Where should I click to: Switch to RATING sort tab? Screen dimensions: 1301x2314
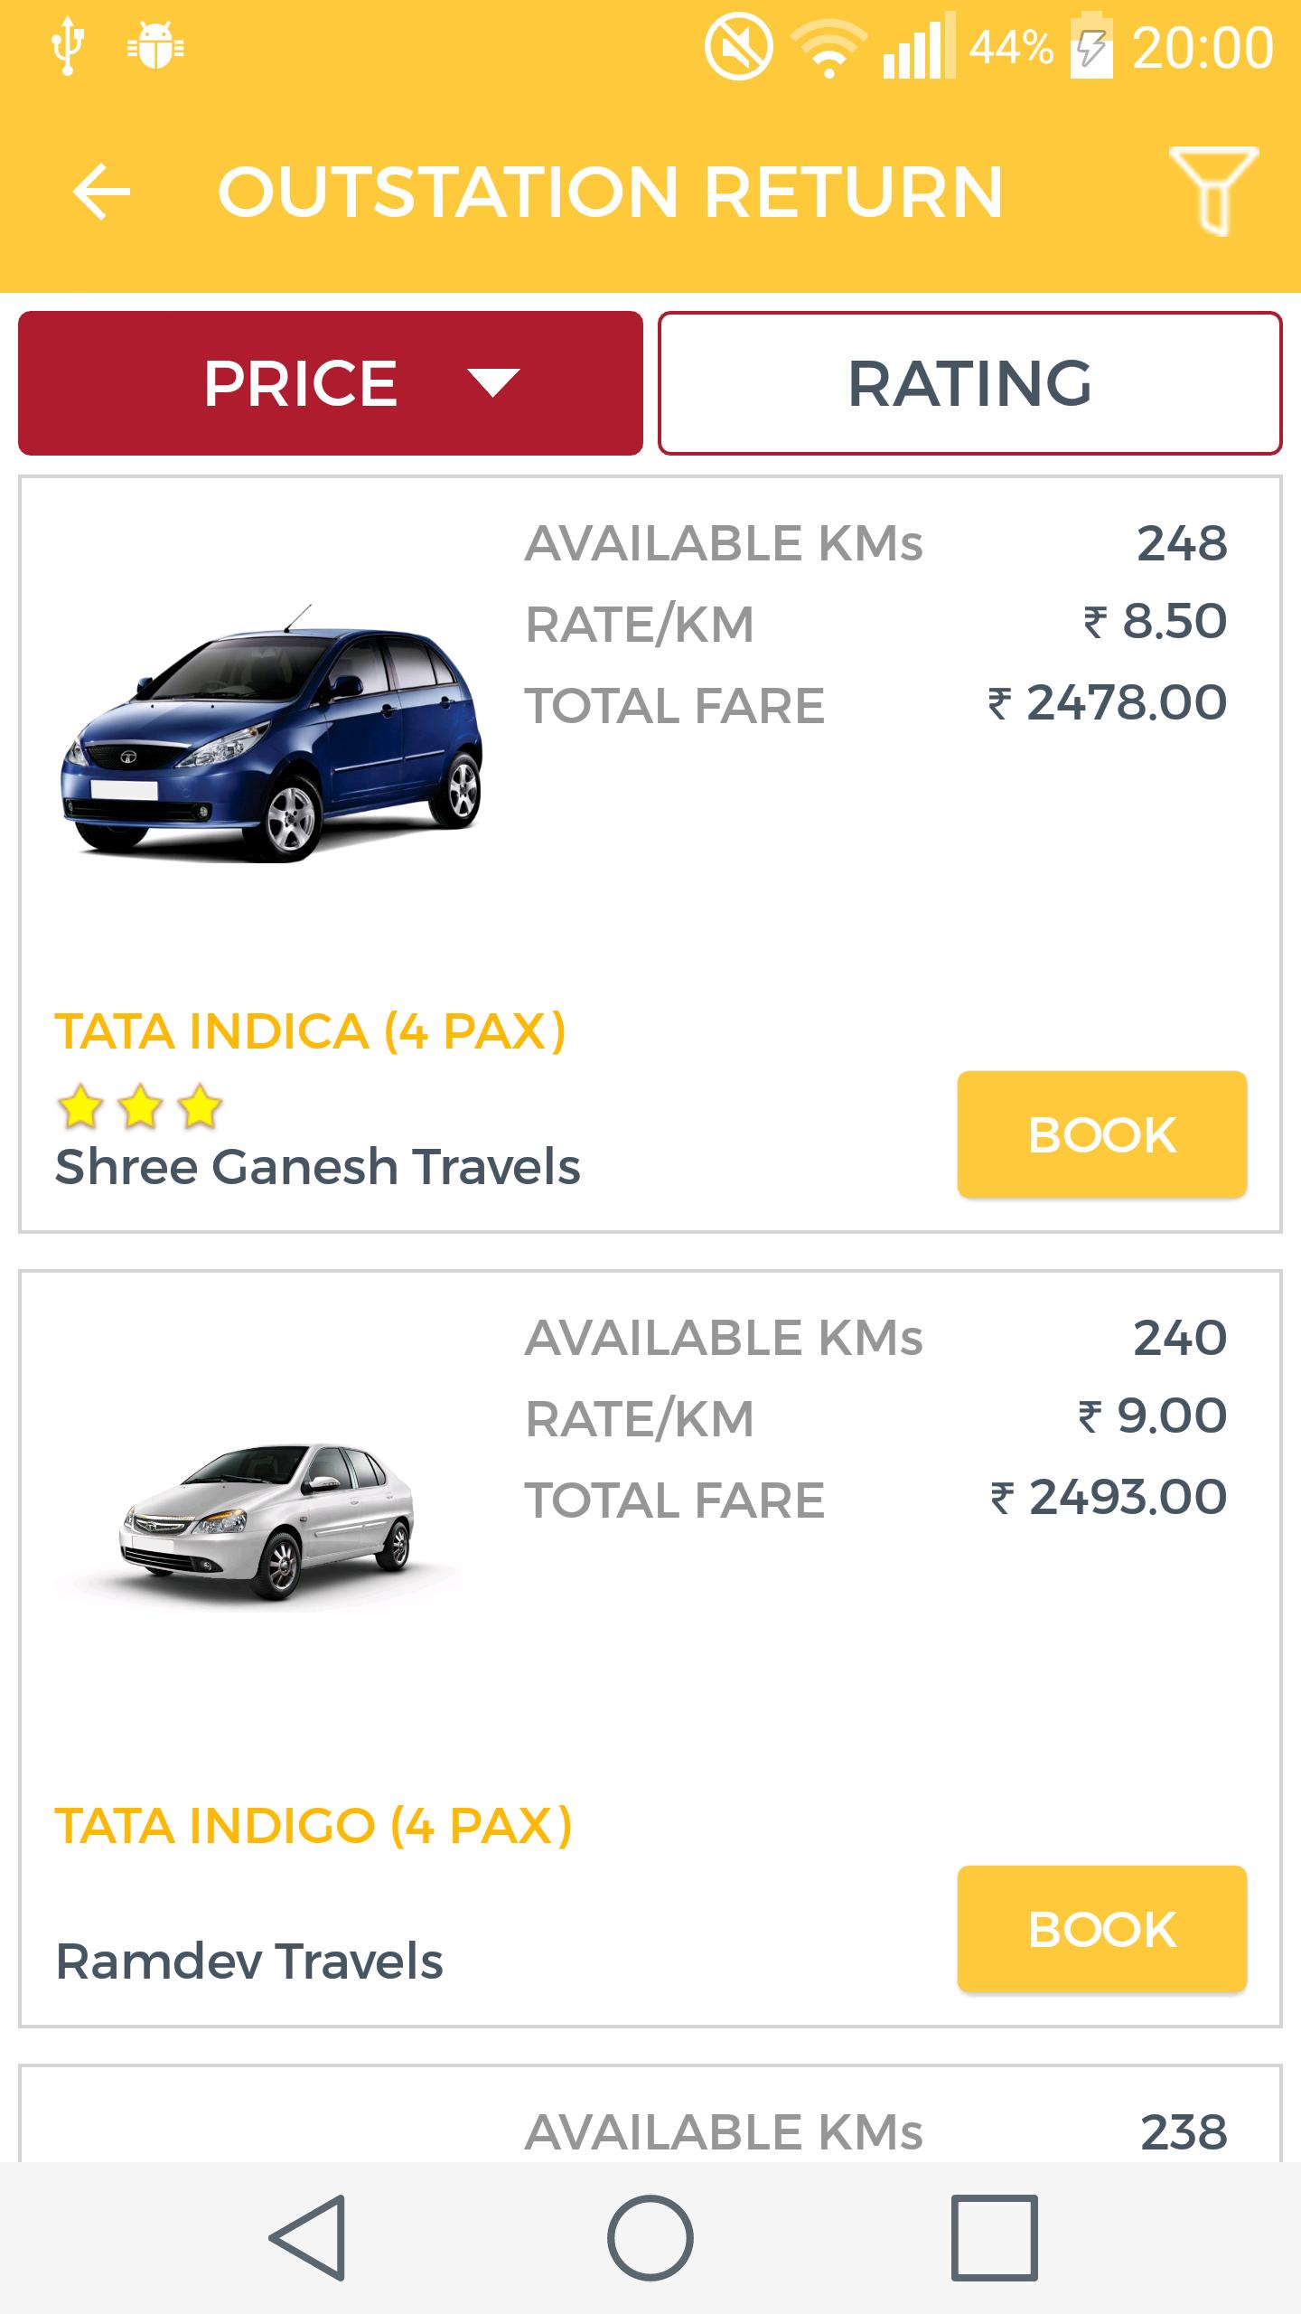coord(969,383)
